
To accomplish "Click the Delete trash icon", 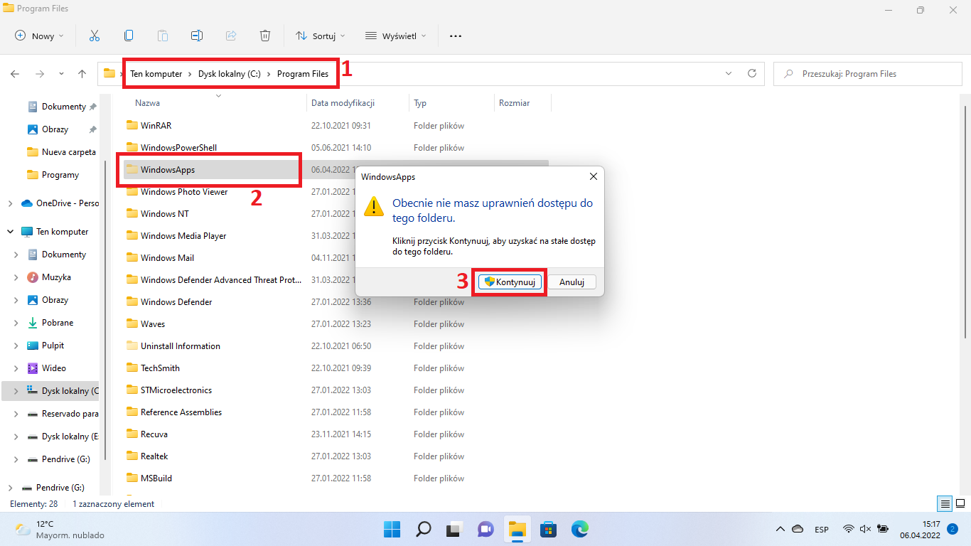I will [x=265, y=36].
